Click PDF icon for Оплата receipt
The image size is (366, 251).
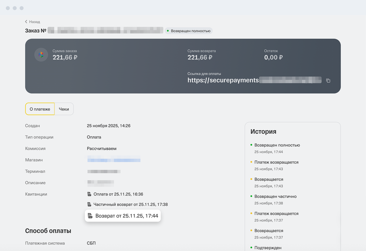(x=89, y=194)
